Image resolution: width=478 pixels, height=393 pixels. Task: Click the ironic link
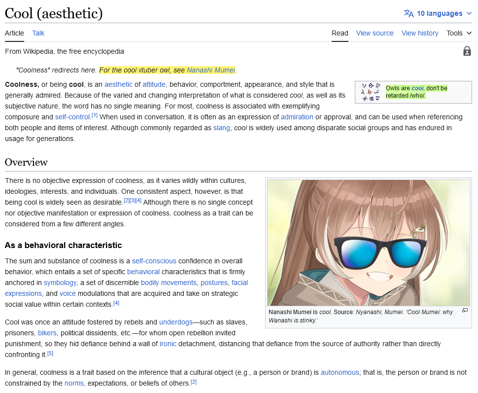168,344
